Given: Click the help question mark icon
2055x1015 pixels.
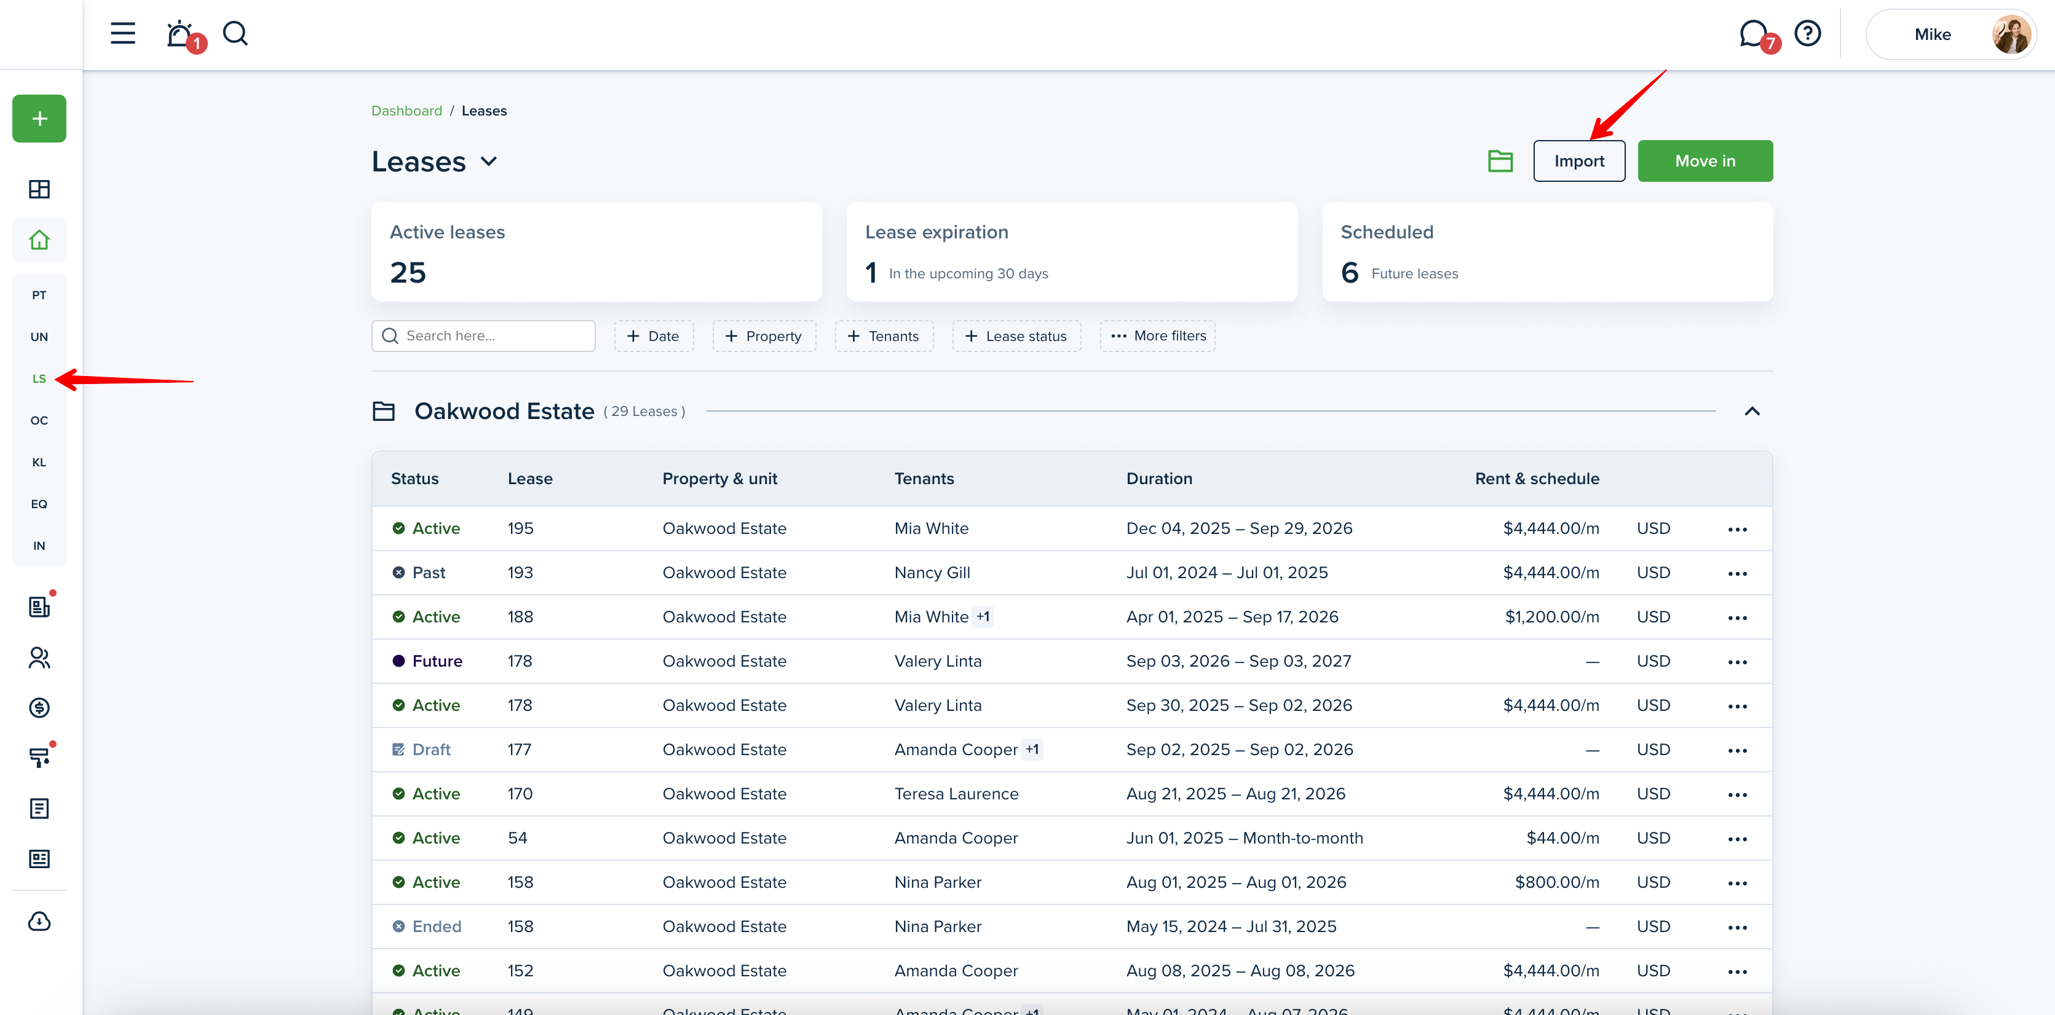Looking at the screenshot, I should 1807,34.
